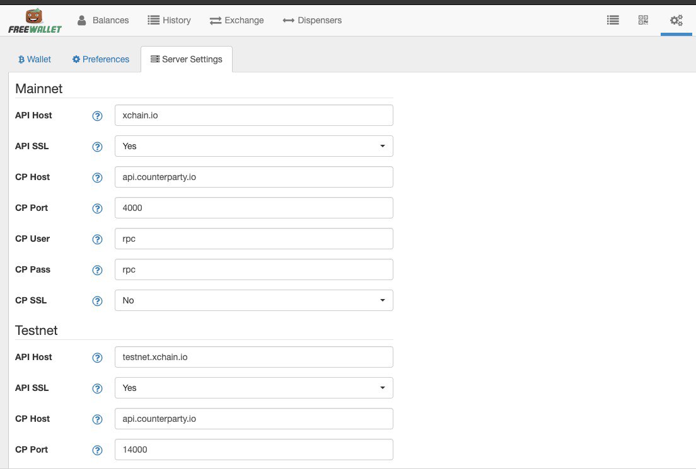Click help icon next to Mainnet API Host
This screenshot has height=469, width=696.
(x=97, y=116)
